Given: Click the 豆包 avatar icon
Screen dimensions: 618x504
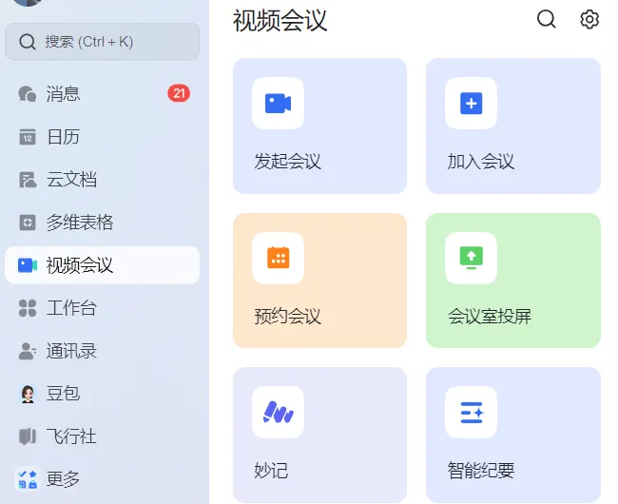Looking at the screenshot, I should [28, 394].
